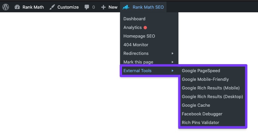The image size is (258, 134).
Task: Open the Facebook Debugger tool
Action: [202, 114]
